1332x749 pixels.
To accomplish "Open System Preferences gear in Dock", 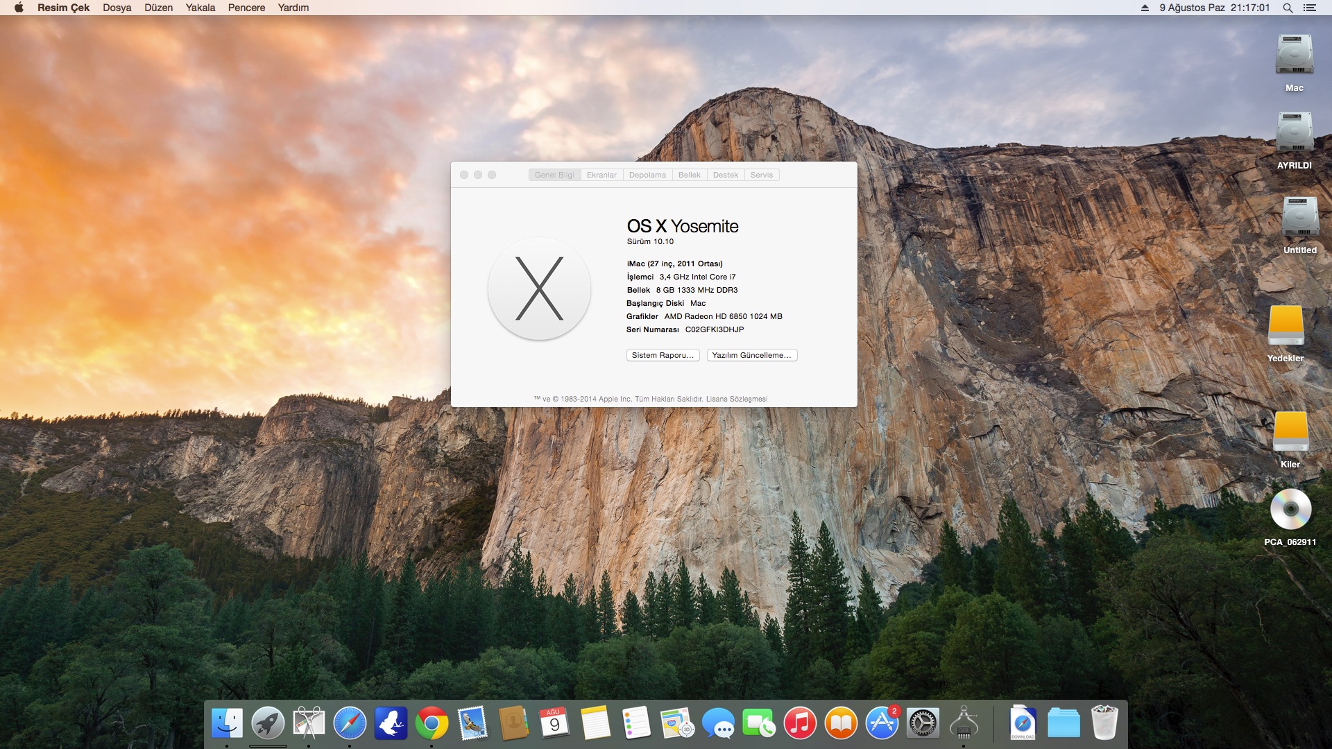I will pyautogui.click(x=923, y=723).
